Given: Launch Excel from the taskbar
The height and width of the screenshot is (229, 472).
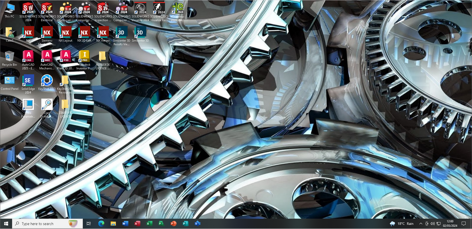Looking at the screenshot, I should coord(149,224).
